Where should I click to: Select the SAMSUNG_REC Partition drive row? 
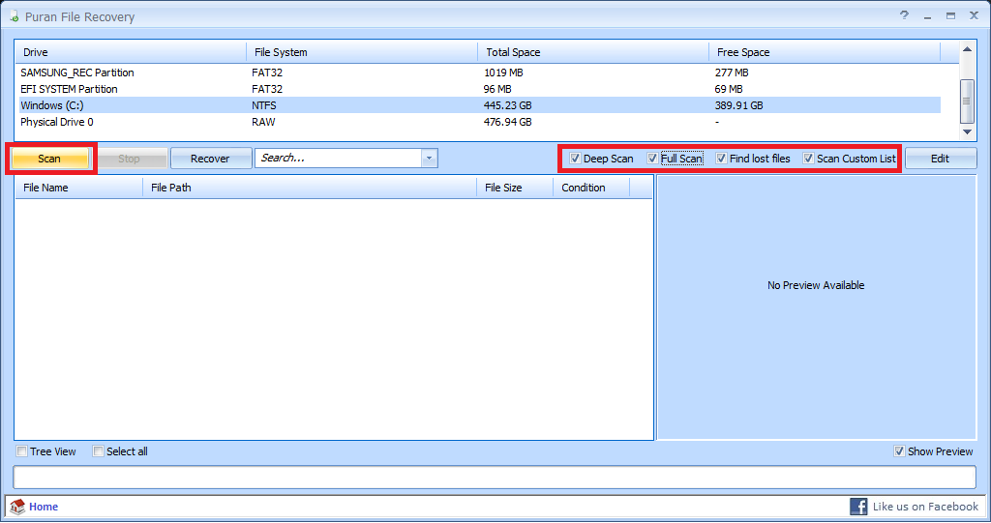pos(478,73)
